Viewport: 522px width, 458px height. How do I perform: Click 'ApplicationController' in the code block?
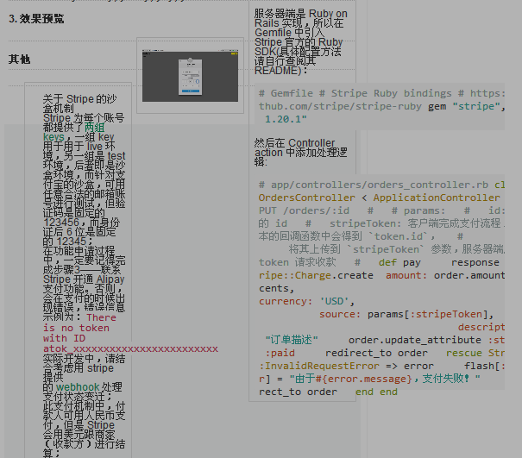(436, 198)
